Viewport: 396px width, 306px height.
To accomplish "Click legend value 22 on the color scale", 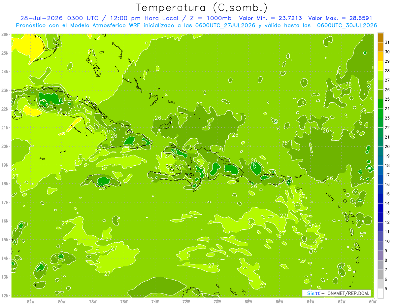I will point(387,128).
